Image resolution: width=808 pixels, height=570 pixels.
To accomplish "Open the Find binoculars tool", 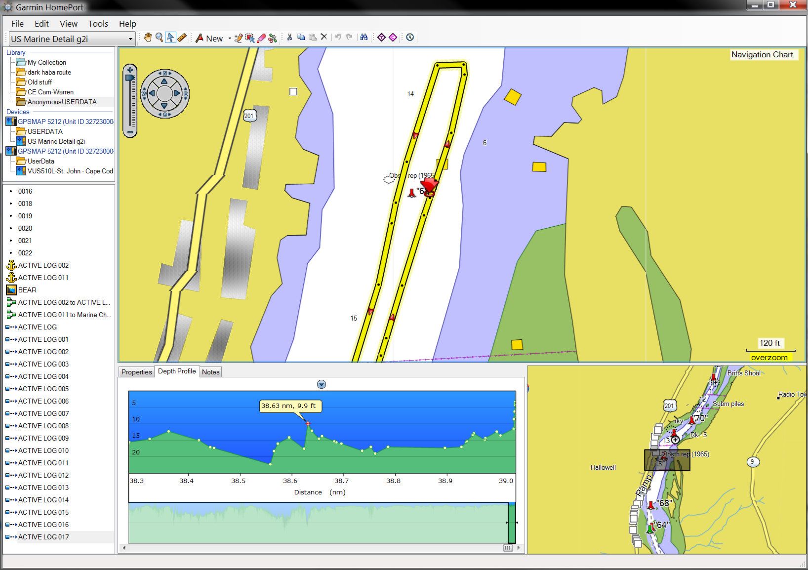I will [x=364, y=37].
